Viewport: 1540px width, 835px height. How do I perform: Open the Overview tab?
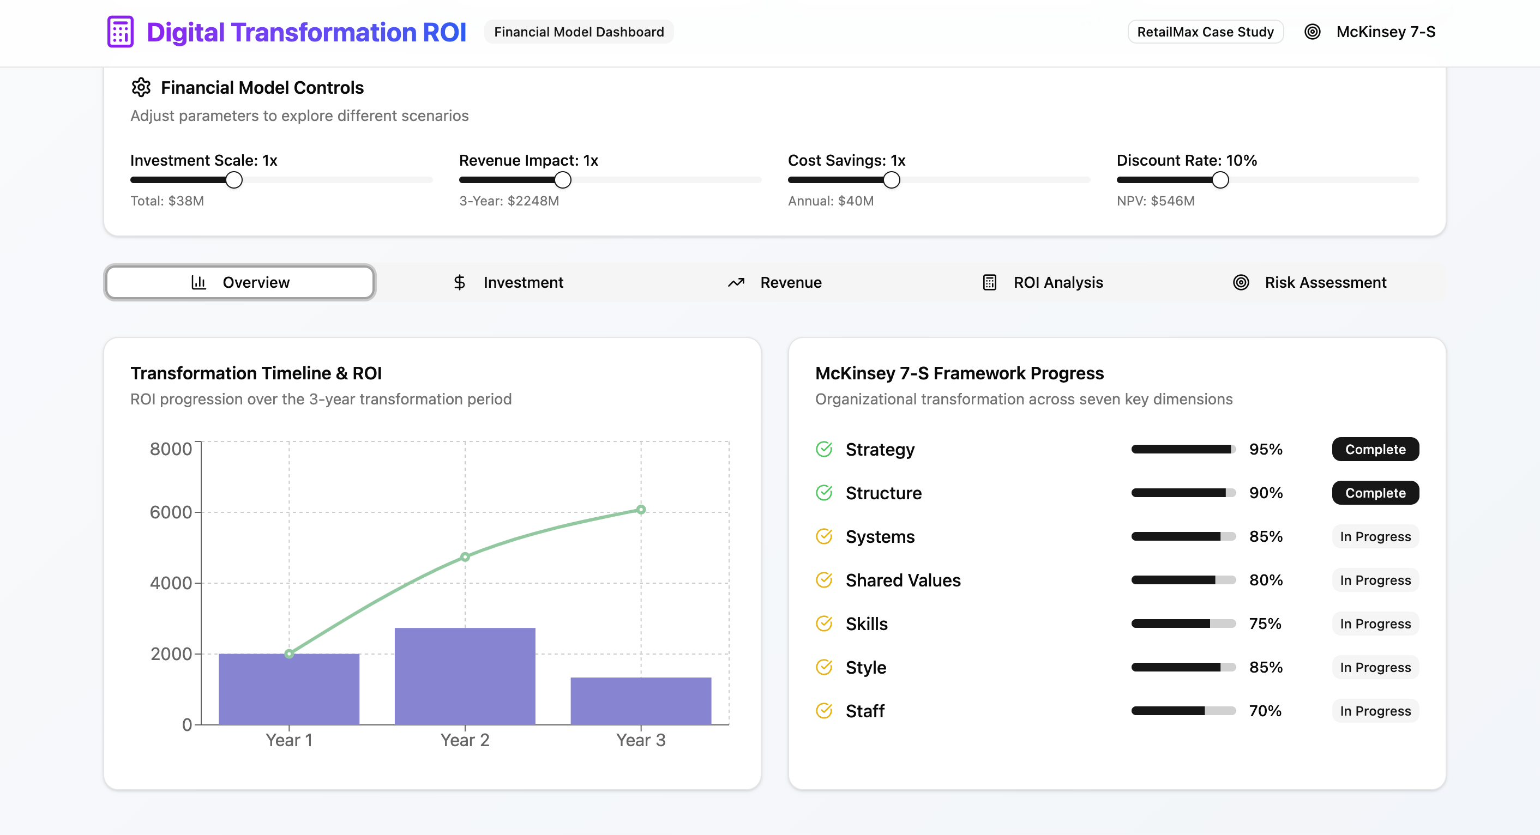pos(240,282)
